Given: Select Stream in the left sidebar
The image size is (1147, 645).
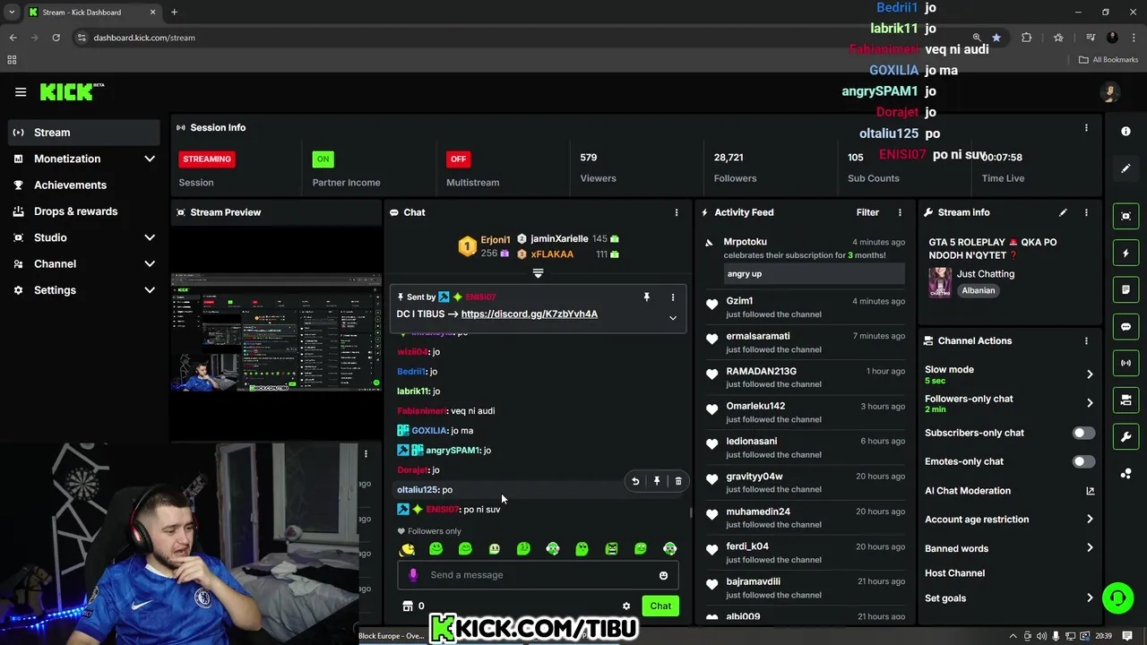Looking at the screenshot, I should coord(84,133).
